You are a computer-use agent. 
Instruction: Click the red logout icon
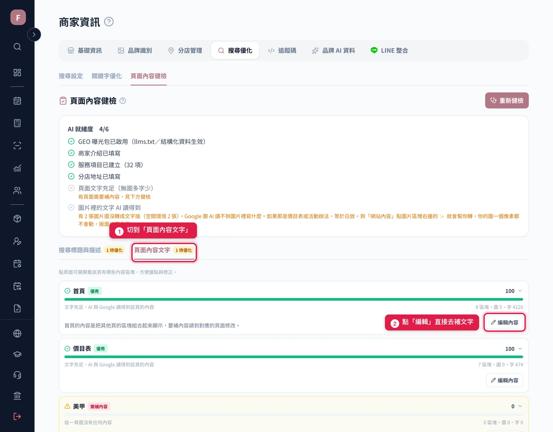[17, 416]
